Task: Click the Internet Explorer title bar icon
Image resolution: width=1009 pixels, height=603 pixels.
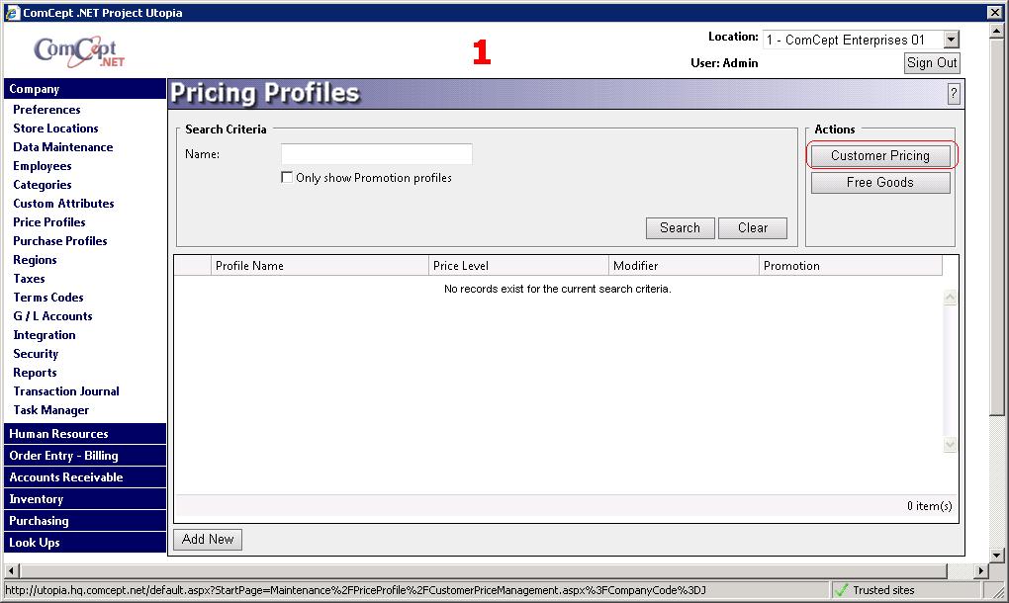Action: 11,13
